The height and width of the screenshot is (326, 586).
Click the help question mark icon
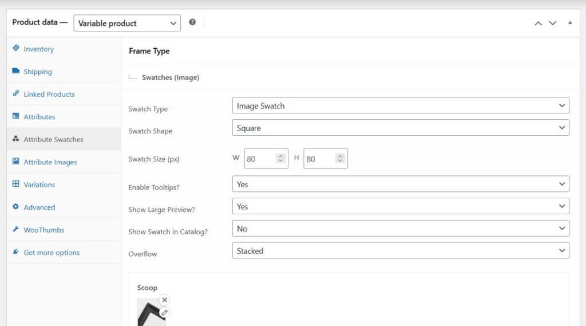click(192, 22)
